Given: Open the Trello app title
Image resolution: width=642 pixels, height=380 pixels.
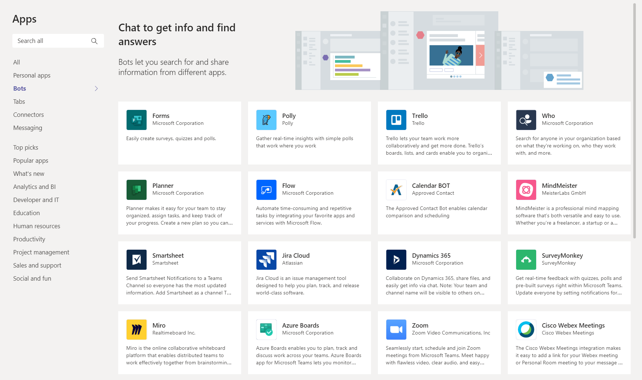Looking at the screenshot, I should point(420,116).
